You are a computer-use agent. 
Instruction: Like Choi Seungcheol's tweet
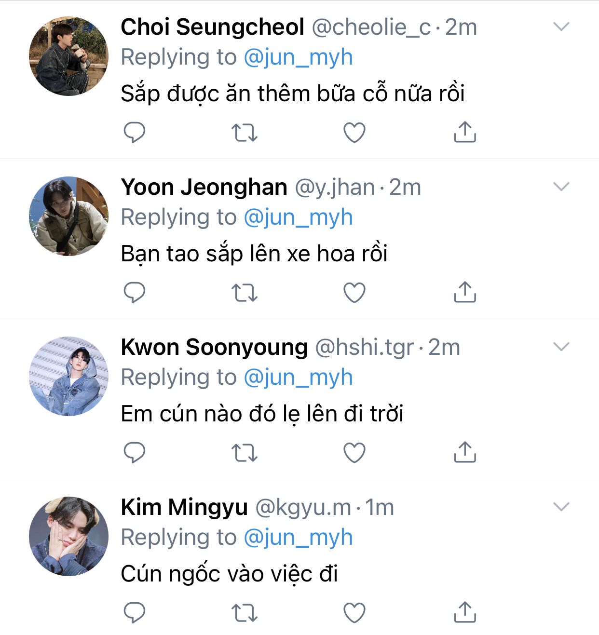[x=354, y=133]
